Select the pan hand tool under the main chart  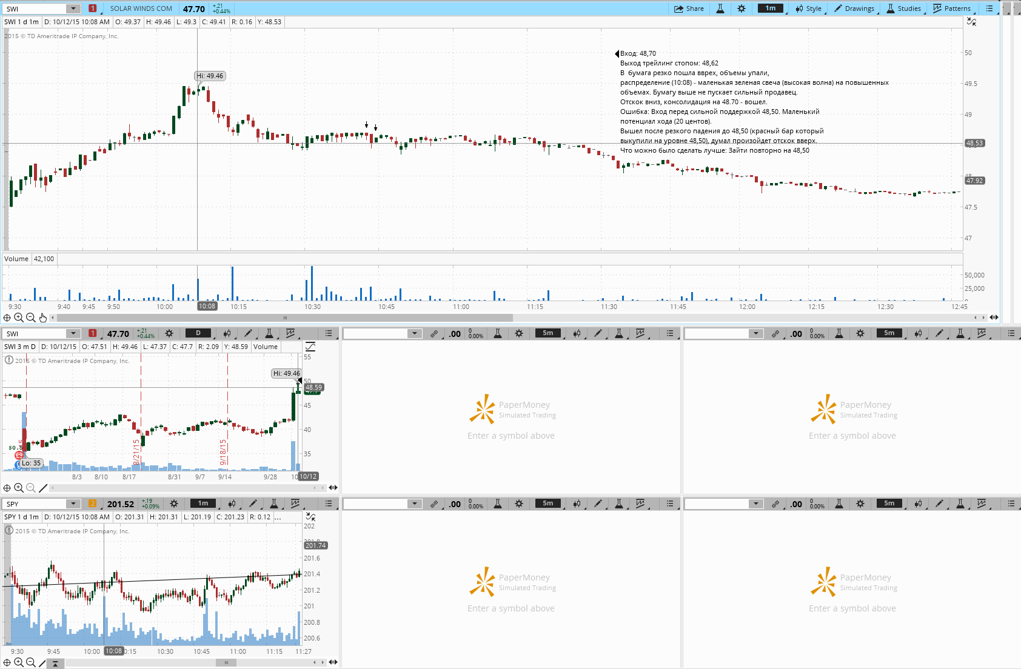[43, 318]
